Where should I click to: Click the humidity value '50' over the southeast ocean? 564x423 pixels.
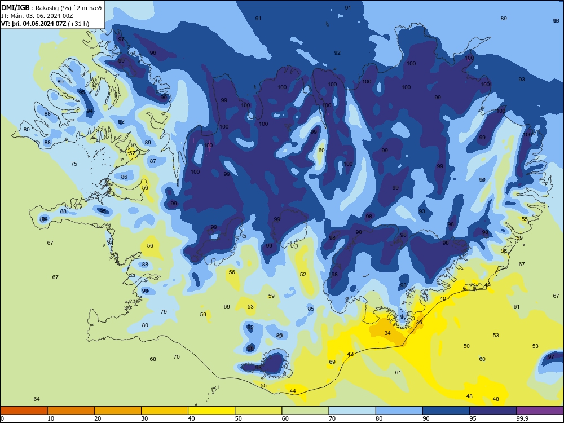[466, 346]
